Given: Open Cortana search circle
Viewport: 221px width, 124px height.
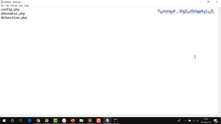Looking at the screenshot, I should click(x=12, y=121).
